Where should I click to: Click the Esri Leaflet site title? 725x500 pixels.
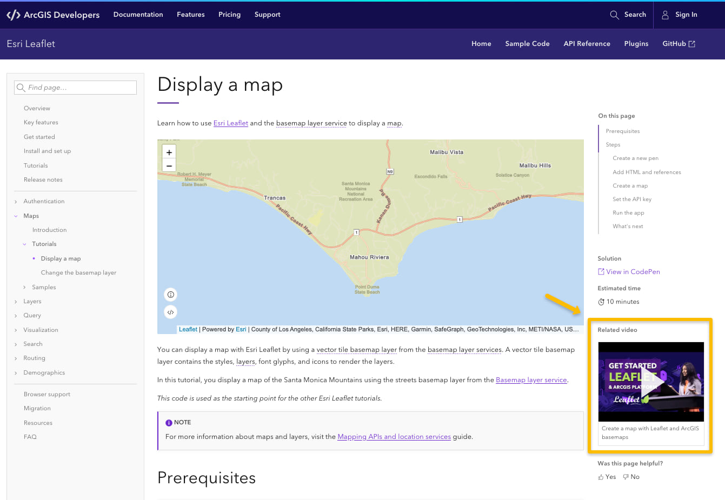31,44
